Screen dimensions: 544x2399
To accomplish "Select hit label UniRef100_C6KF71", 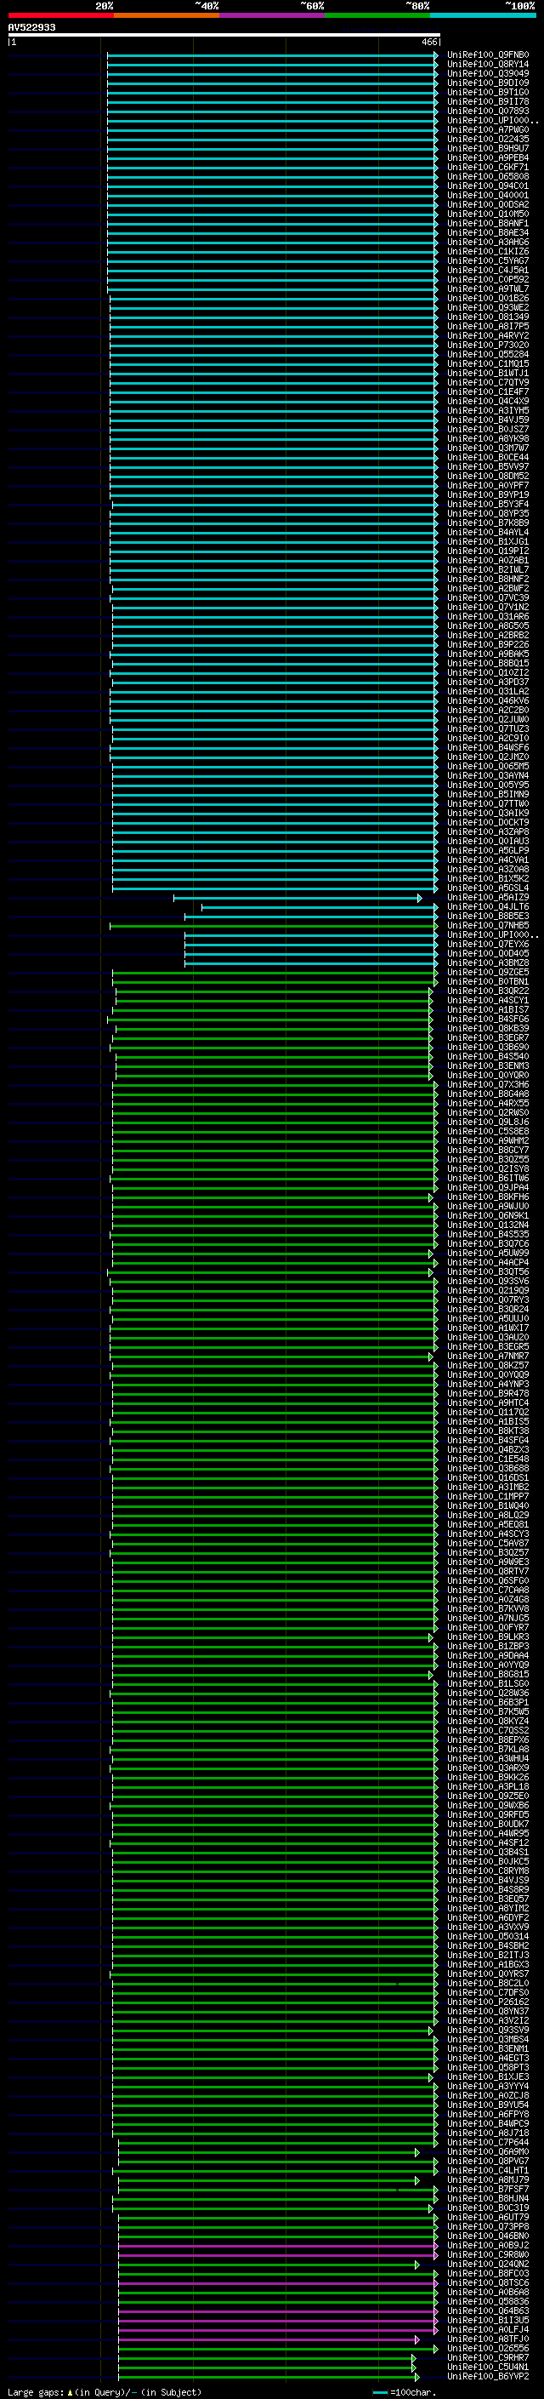I will (487, 168).
